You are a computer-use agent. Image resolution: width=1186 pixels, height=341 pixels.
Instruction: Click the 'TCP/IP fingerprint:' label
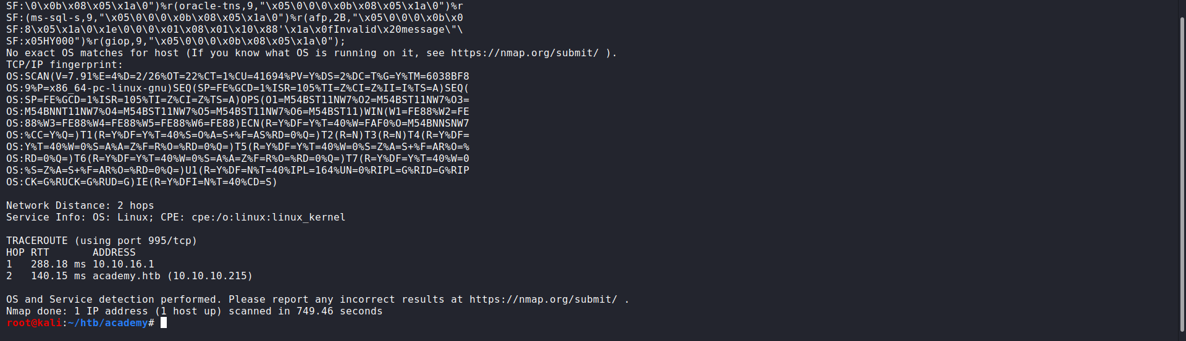[x=64, y=65]
